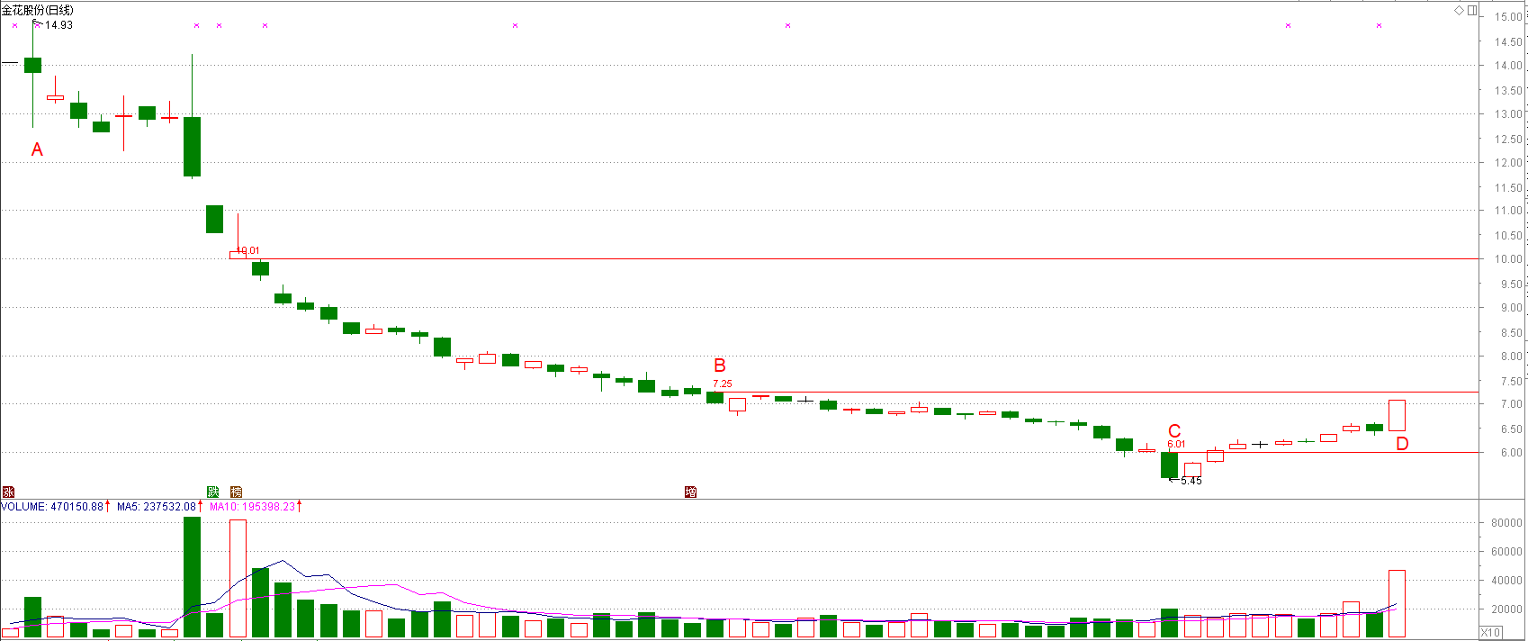Click the 6.01 price label
This screenshot has height=641, width=1528.
(1176, 445)
